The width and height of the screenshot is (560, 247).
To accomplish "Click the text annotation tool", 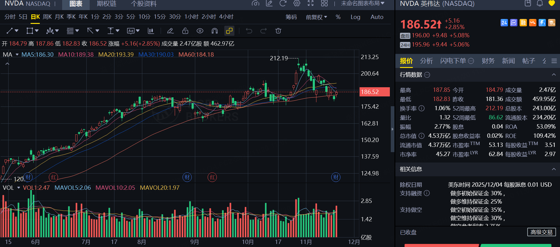I will tap(131, 31).
